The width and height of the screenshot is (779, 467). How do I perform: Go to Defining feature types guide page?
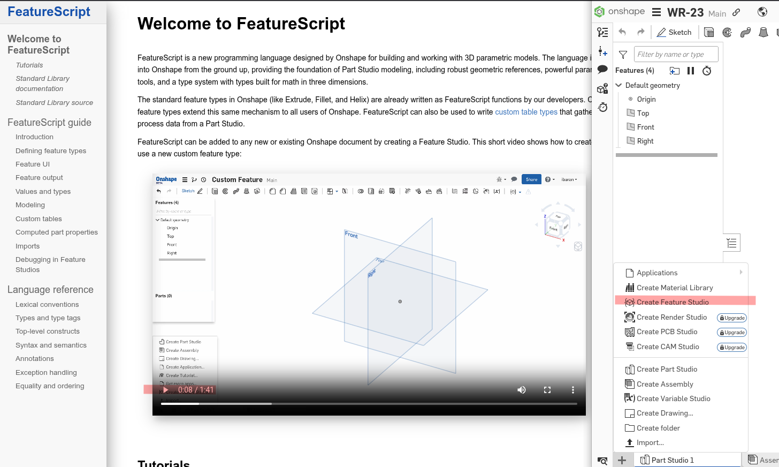coord(51,150)
